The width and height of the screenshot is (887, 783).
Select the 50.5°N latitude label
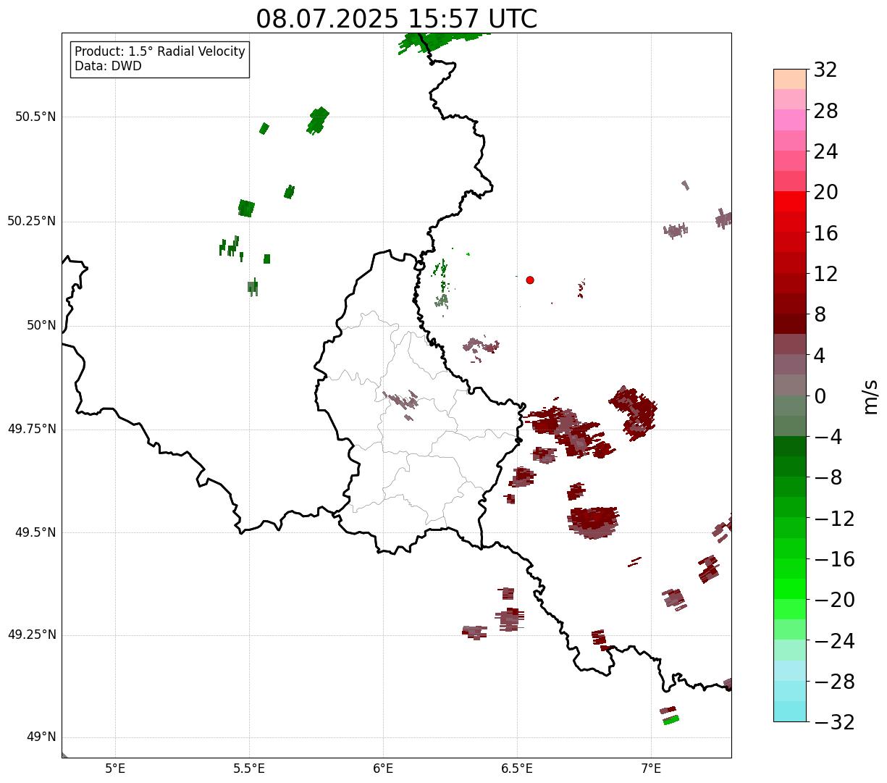35,117
